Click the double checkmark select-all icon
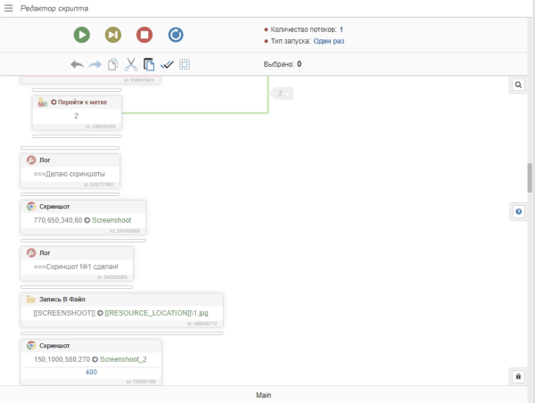Screen dimensions: 535x403 [x=167, y=64]
